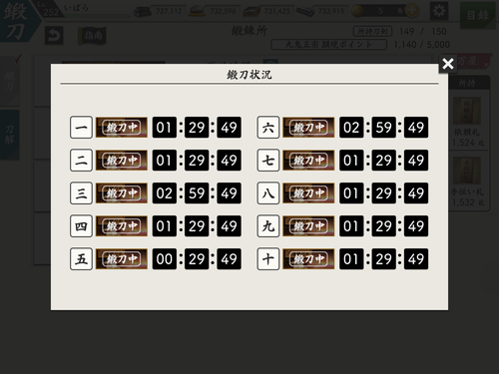Click the seconds digits 49 of slot 一
The height and width of the screenshot is (374, 499).
[x=229, y=128]
